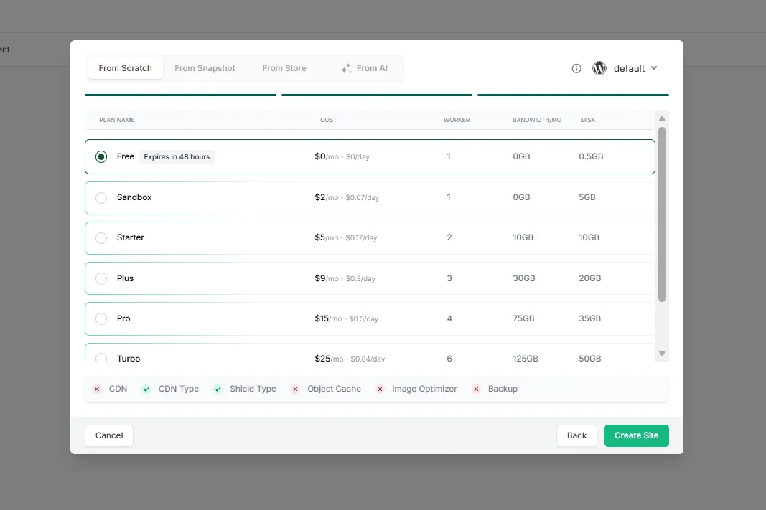Click the Sandbox plan name

[x=134, y=198]
